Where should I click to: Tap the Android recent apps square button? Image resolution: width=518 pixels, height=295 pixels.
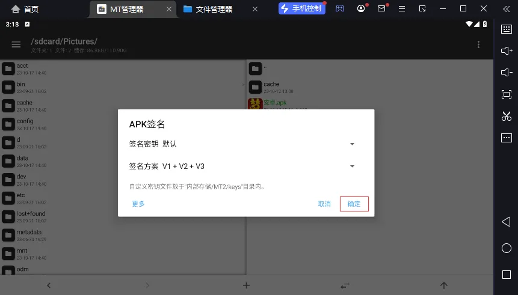tap(507, 275)
